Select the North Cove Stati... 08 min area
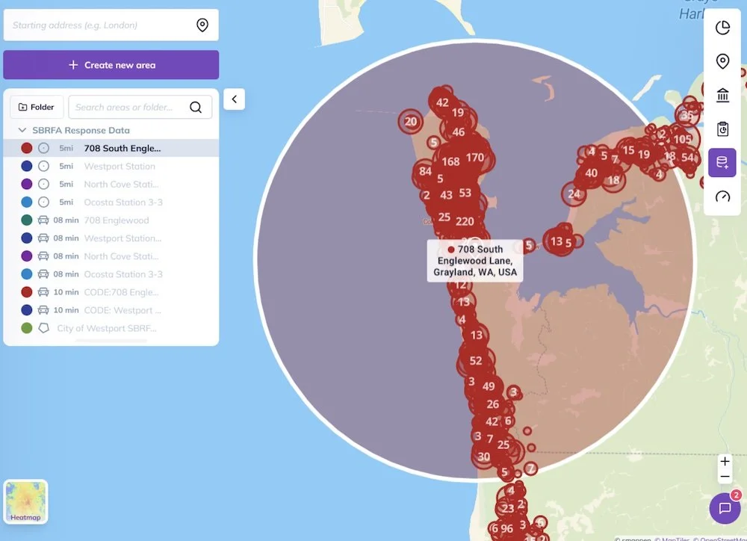 pos(111,256)
